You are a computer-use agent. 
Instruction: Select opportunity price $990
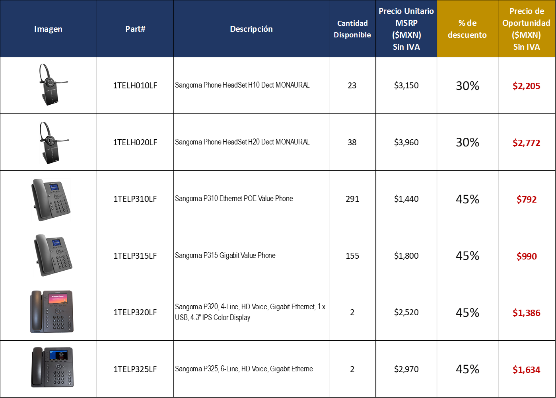527,256
